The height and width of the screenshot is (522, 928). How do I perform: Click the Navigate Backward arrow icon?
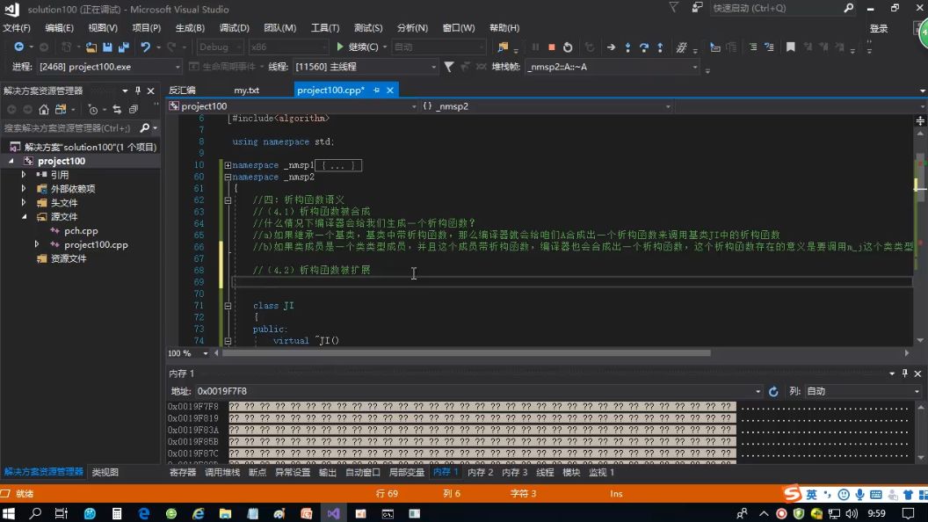click(19, 47)
